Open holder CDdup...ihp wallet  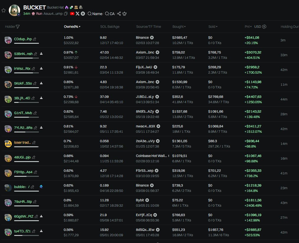(x=23, y=39)
